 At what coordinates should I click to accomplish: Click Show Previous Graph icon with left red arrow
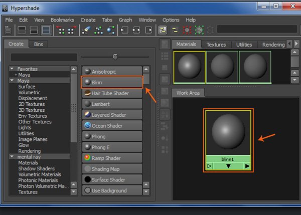pos(61,30)
